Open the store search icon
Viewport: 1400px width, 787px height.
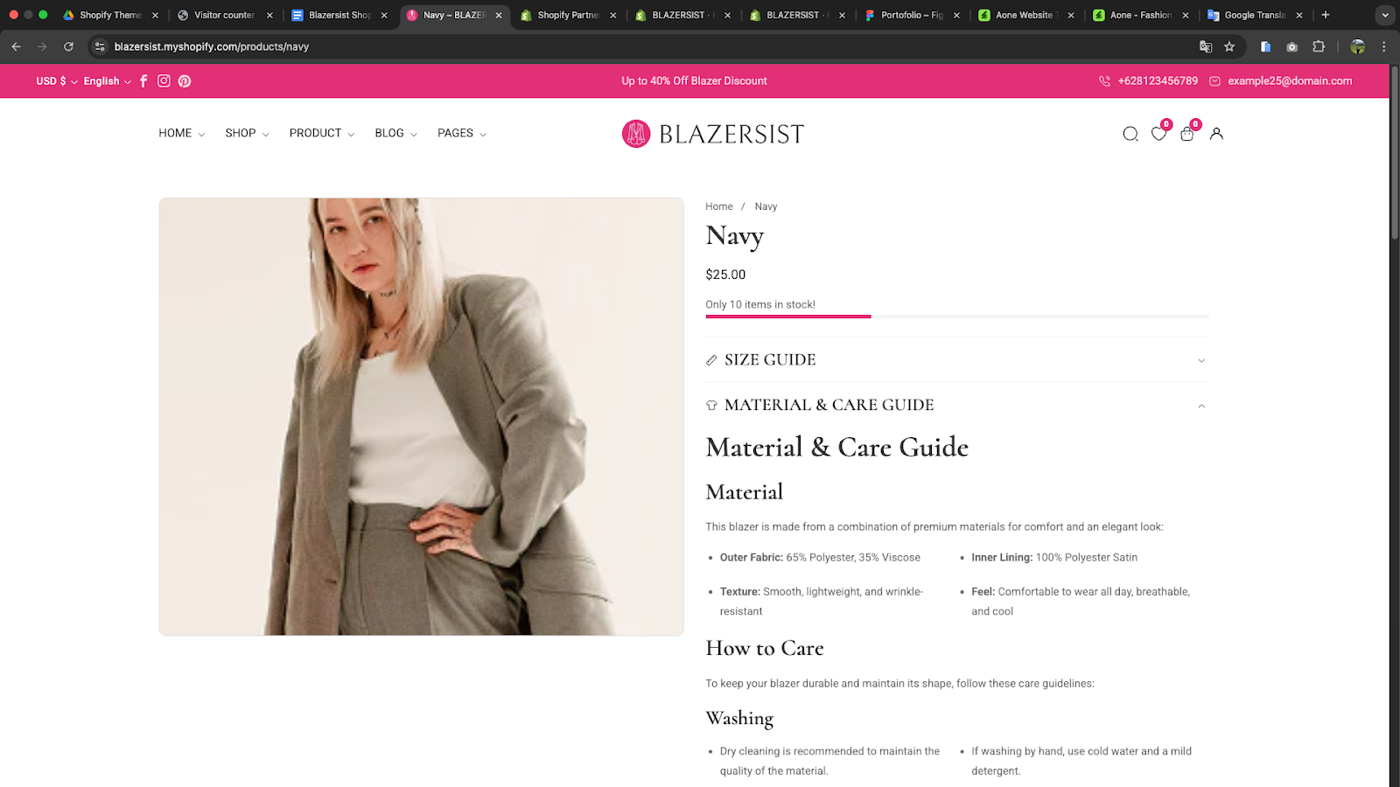[x=1130, y=134]
